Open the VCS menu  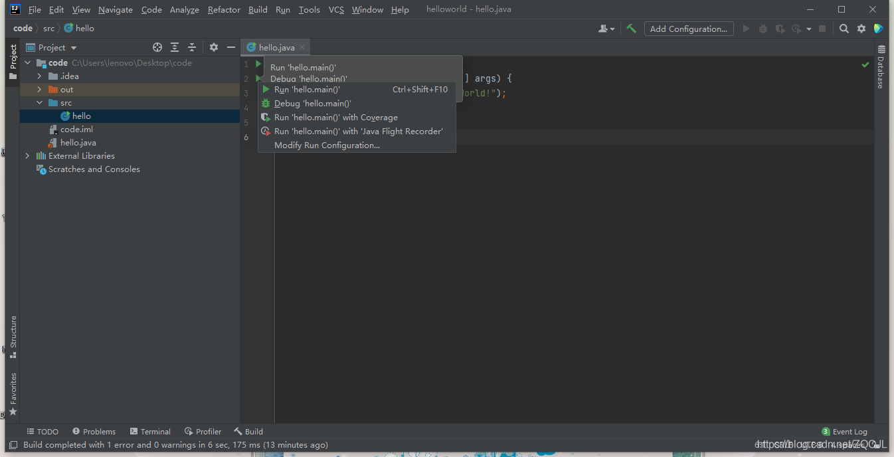point(336,9)
